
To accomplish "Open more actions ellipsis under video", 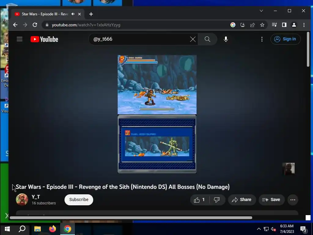I will [x=293, y=200].
